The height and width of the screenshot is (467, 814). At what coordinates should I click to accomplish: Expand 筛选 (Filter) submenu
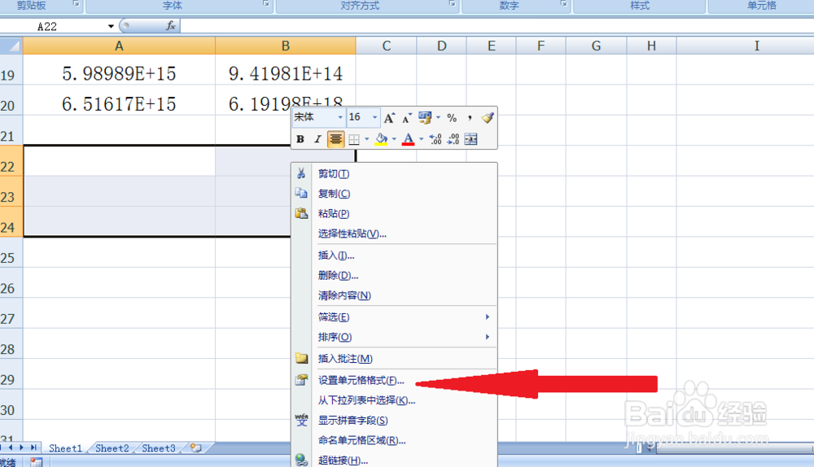click(x=394, y=317)
